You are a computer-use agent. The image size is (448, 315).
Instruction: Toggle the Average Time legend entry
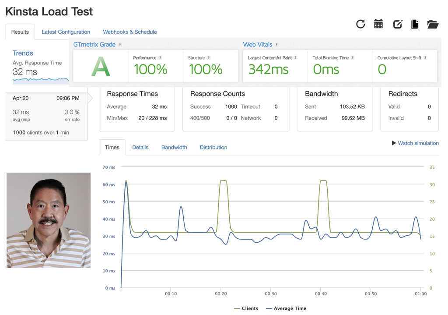point(286,308)
